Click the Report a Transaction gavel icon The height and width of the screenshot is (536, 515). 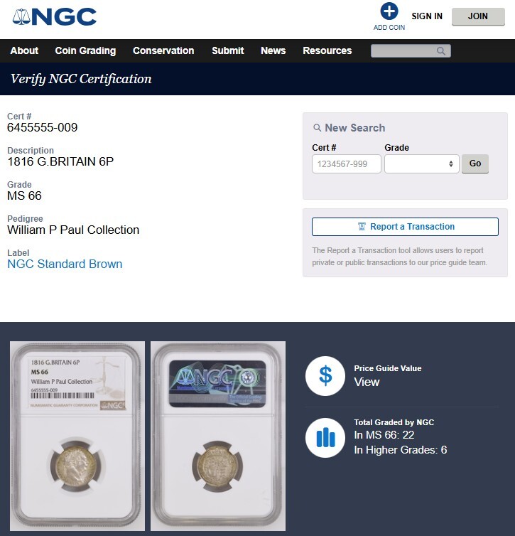pyautogui.click(x=362, y=227)
